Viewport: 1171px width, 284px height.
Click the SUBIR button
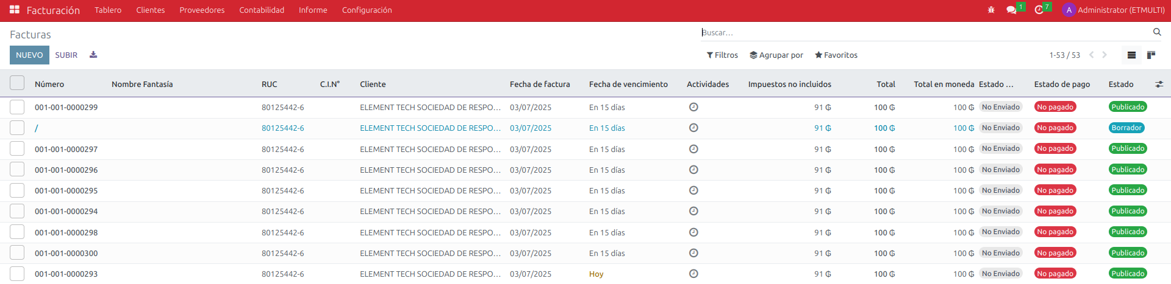[66, 55]
